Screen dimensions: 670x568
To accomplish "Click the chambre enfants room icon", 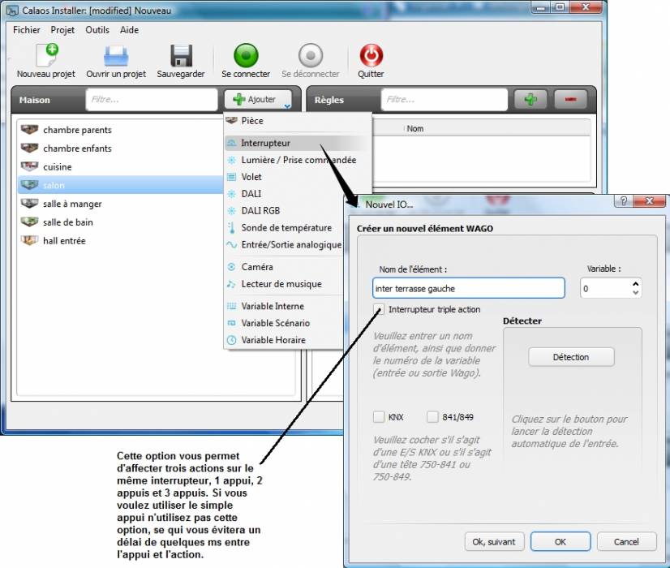I will click(x=29, y=148).
